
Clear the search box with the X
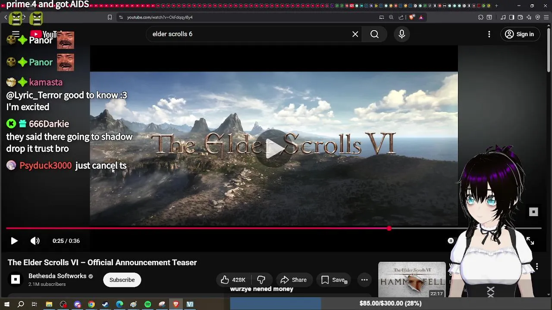(355, 34)
